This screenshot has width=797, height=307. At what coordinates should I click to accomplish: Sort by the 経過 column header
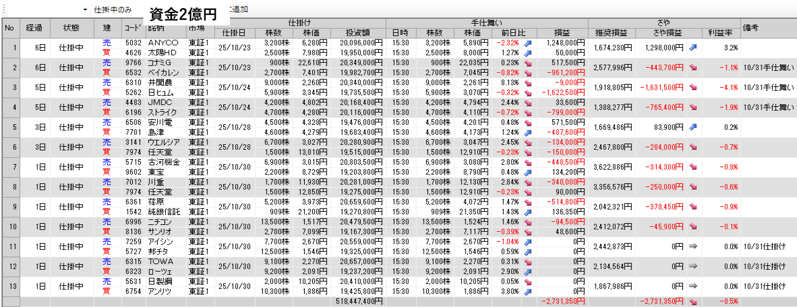coord(34,28)
